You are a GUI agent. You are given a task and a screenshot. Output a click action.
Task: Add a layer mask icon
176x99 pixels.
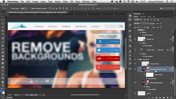156,98
